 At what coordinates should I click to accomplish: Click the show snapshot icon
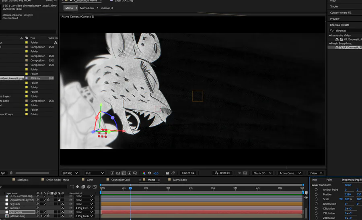173,173
